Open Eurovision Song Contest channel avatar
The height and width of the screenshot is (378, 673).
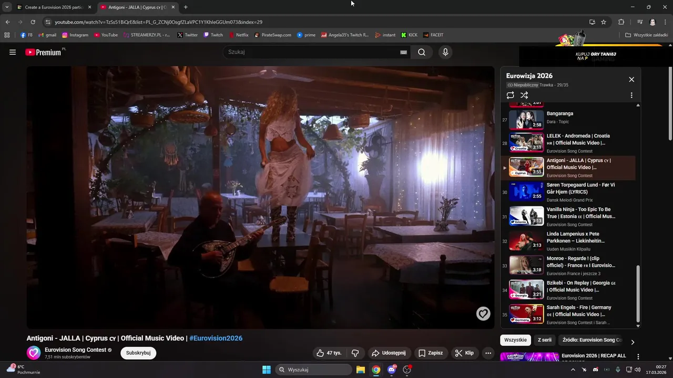(34, 353)
